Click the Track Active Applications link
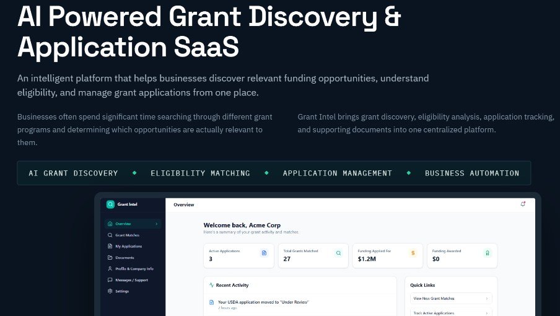This screenshot has width=560, height=316. [451, 312]
